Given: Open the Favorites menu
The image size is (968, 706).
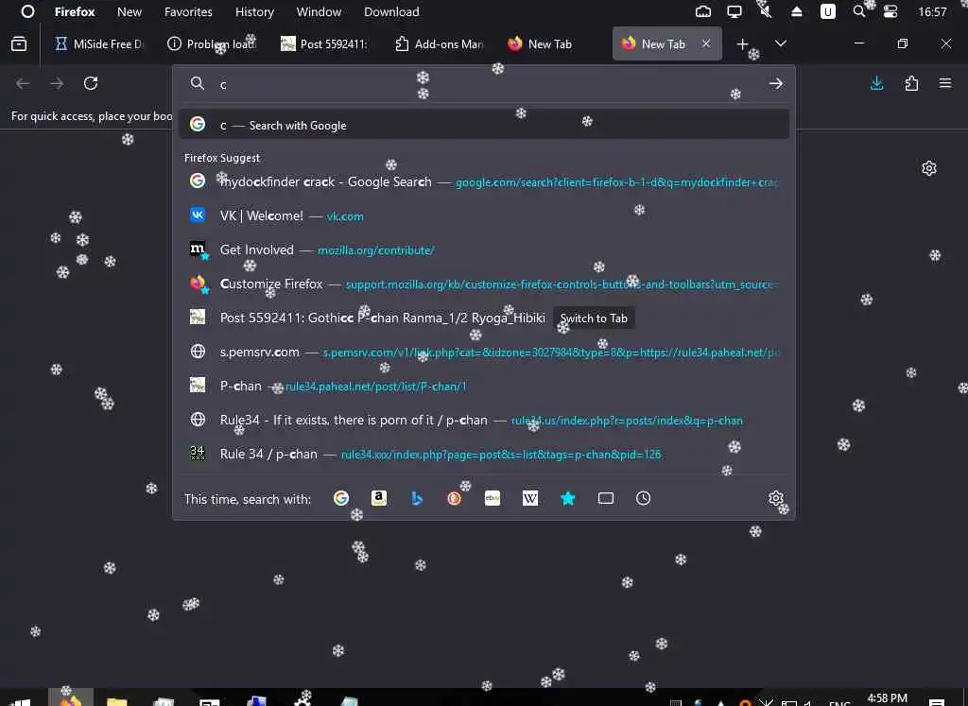Looking at the screenshot, I should (188, 11).
